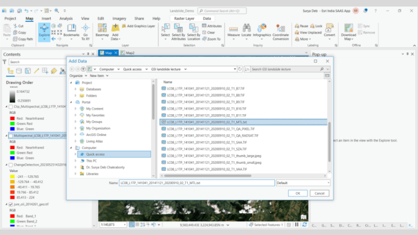Open Select By Attributes

(x=179, y=32)
